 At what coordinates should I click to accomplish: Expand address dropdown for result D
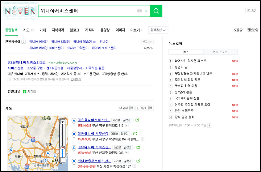[x=134, y=166]
